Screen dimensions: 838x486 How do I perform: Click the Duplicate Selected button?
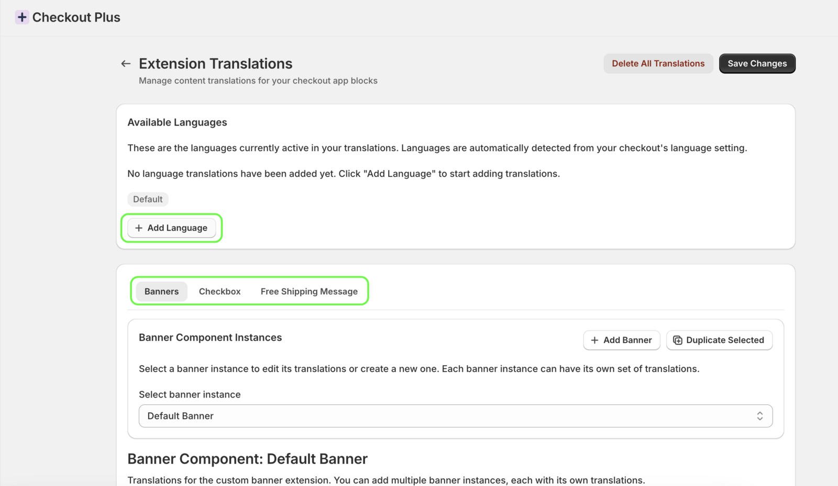coord(719,340)
